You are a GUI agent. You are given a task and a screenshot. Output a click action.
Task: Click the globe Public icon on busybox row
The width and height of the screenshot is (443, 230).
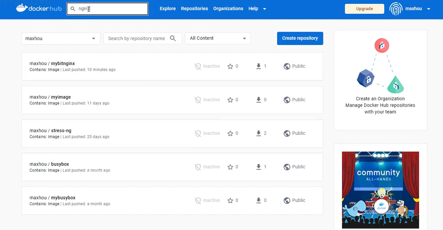[287, 167]
